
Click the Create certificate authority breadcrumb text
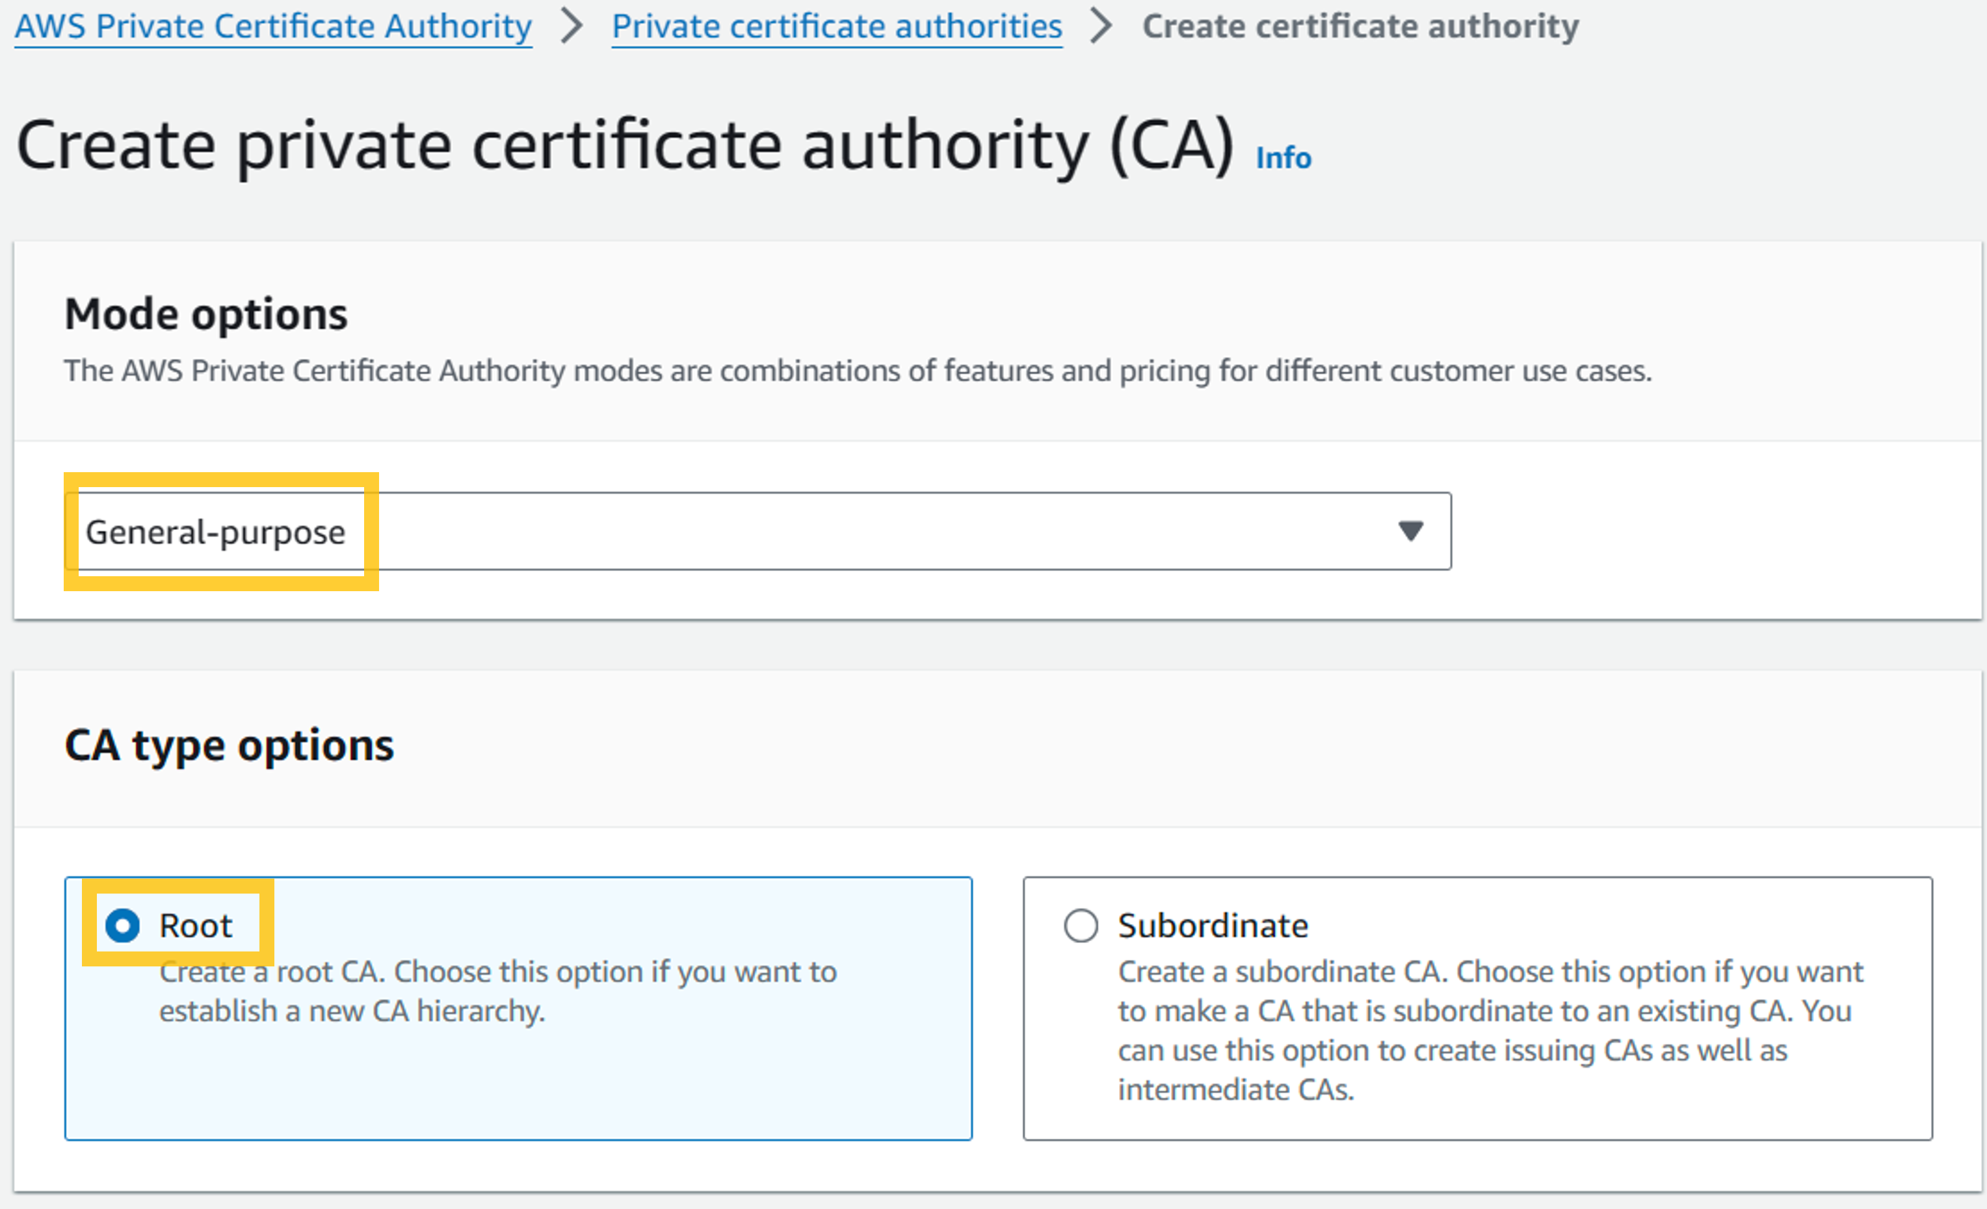pos(1360,27)
